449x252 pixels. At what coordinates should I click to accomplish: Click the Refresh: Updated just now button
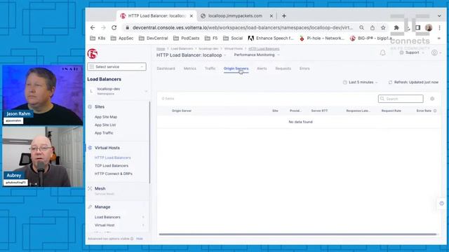click(x=413, y=83)
